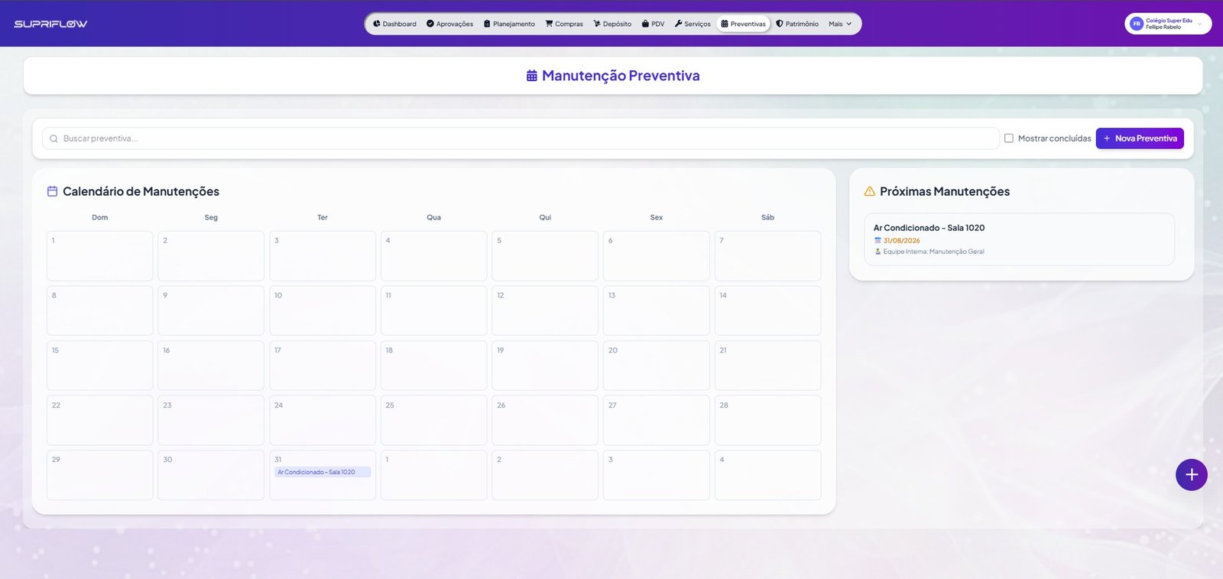Click the Nova Preventiva button
Image resolution: width=1223 pixels, height=579 pixels.
click(1140, 138)
